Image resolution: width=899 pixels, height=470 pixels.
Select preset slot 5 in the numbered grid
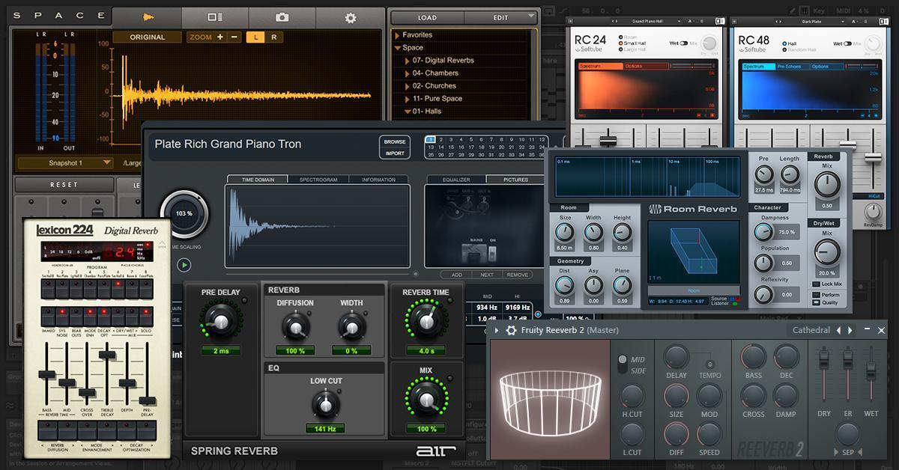pos(471,140)
